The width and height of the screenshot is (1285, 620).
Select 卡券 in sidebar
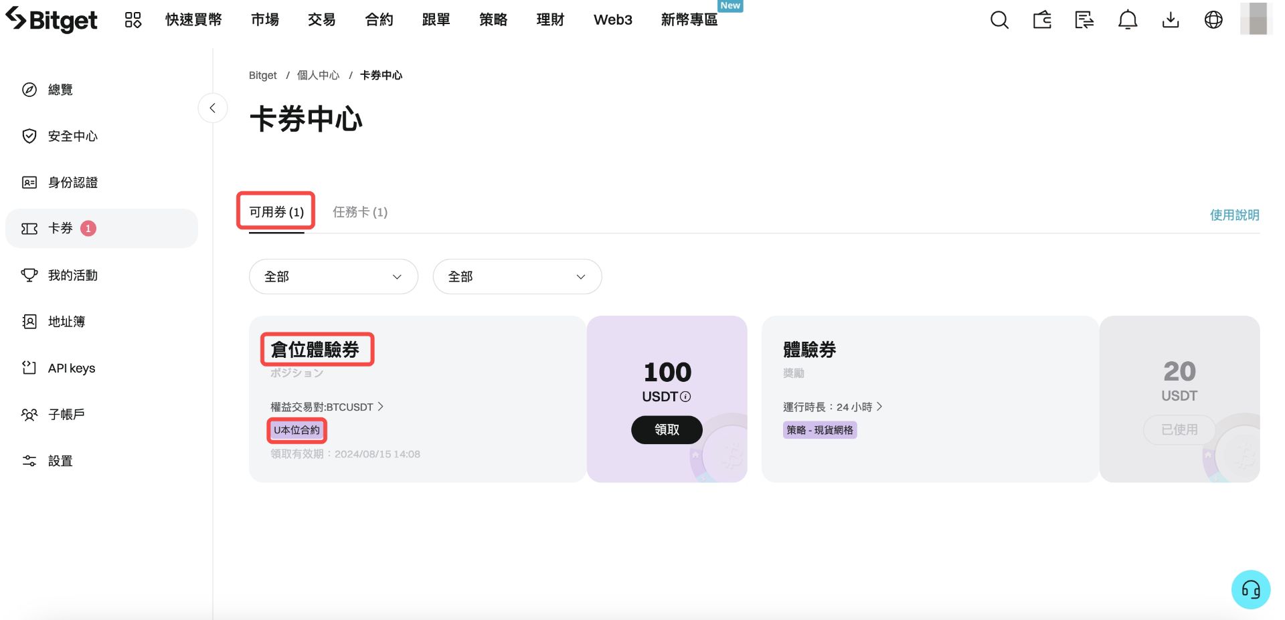[x=102, y=229]
